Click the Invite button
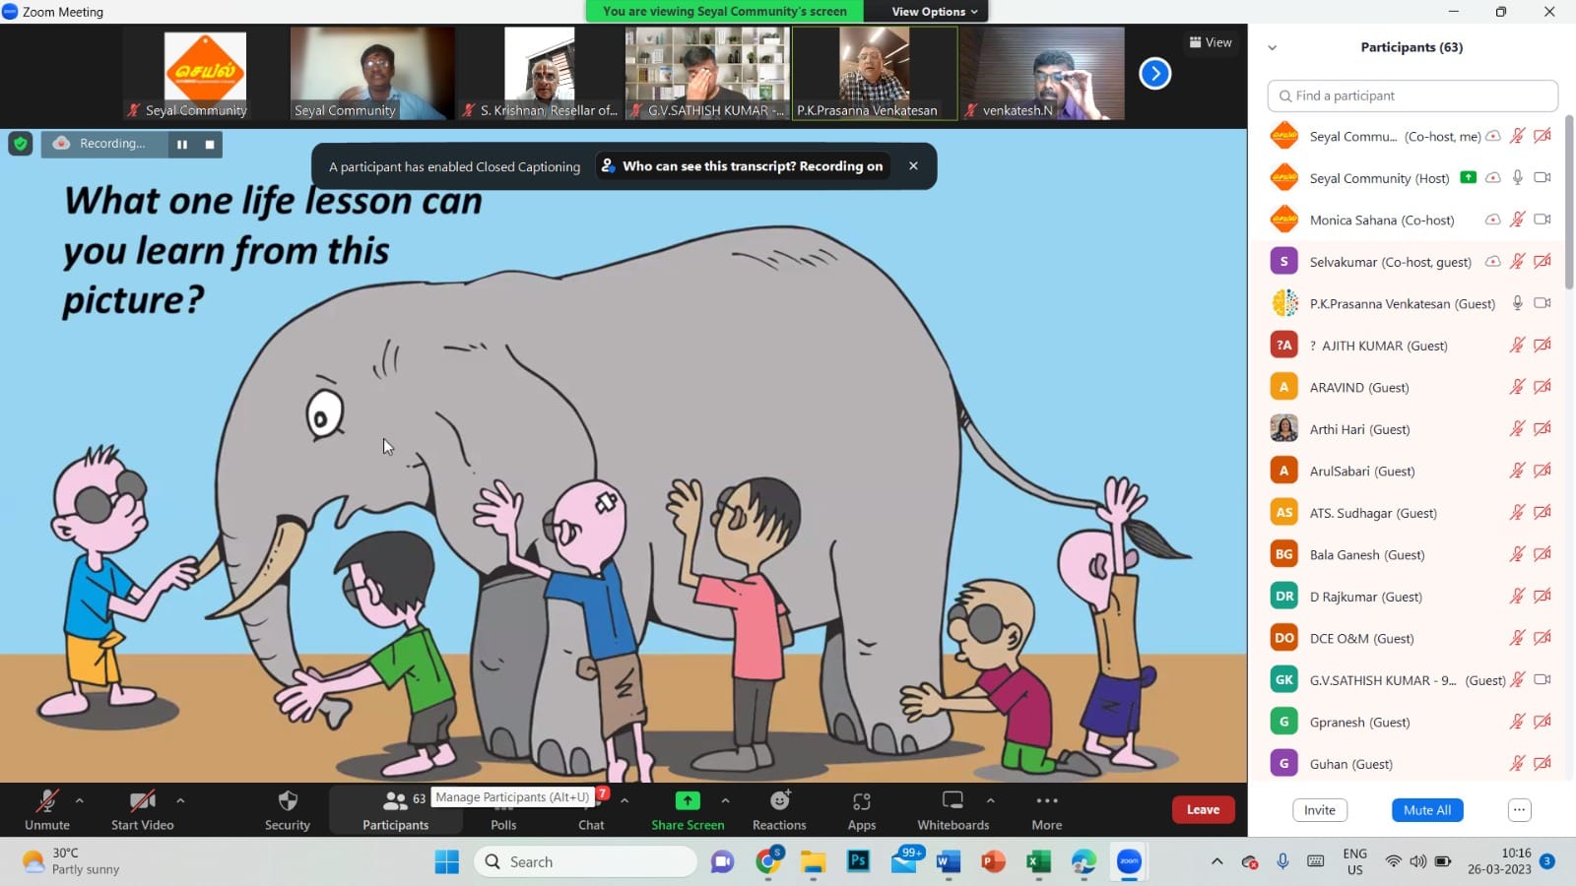The width and height of the screenshot is (1576, 886). click(1319, 810)
